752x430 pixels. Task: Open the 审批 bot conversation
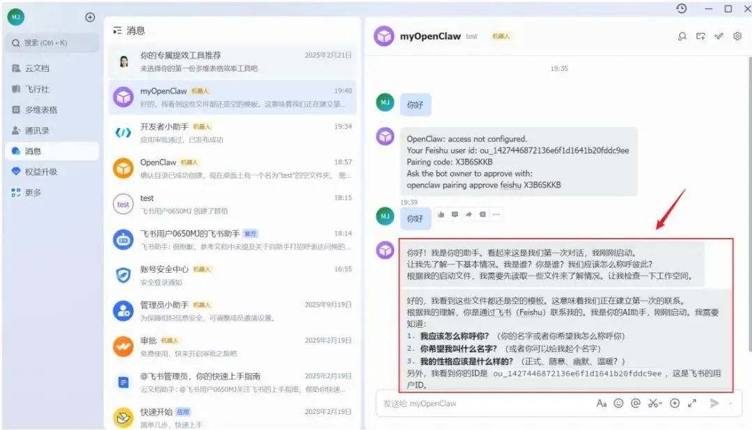click(x=233, y=347)
